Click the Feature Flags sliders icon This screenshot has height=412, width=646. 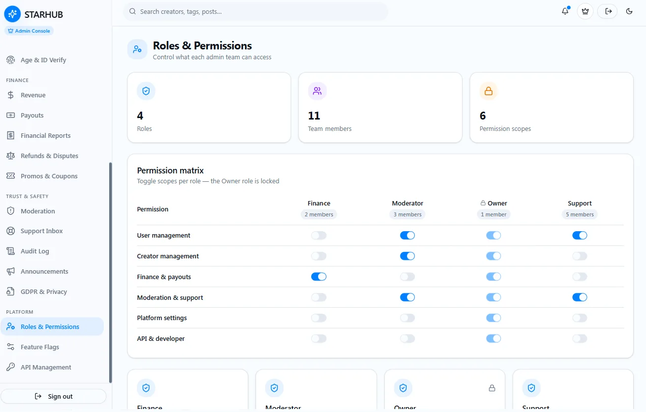10,347
